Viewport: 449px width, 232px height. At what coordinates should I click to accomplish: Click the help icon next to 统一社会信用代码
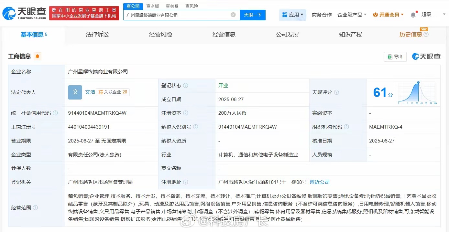pos(55,113)
